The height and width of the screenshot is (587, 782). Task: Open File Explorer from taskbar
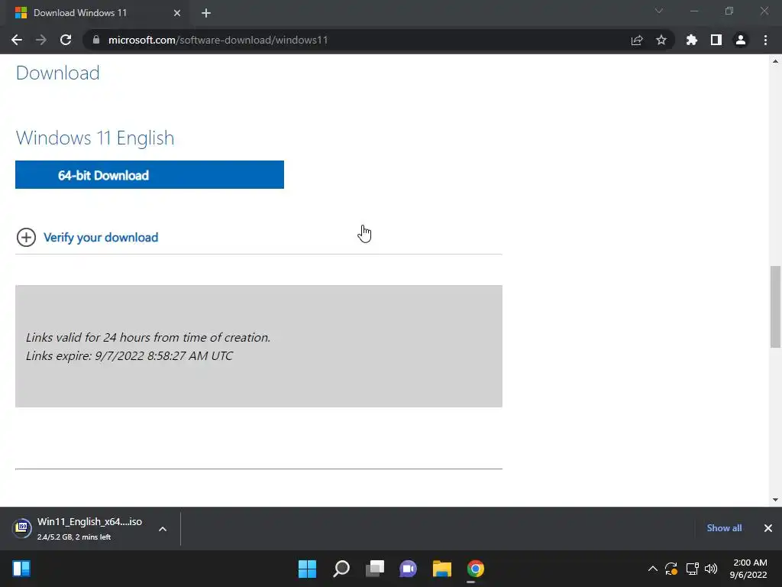click(442, 569)
